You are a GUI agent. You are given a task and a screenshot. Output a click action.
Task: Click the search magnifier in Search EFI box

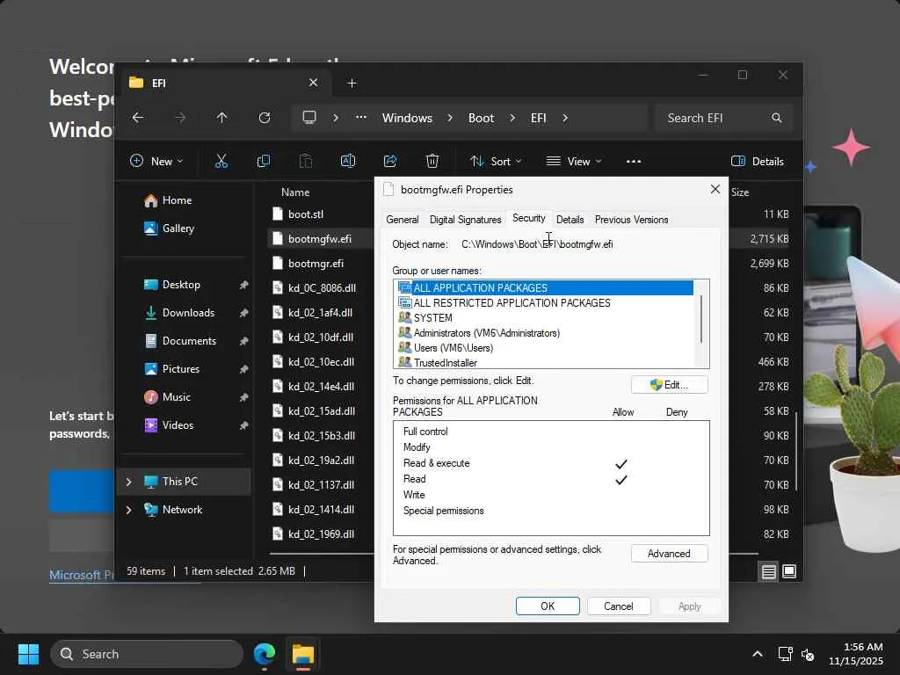point(777,118)
